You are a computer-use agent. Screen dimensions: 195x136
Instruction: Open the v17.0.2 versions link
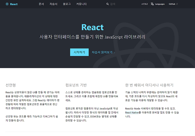click(145, 4)
